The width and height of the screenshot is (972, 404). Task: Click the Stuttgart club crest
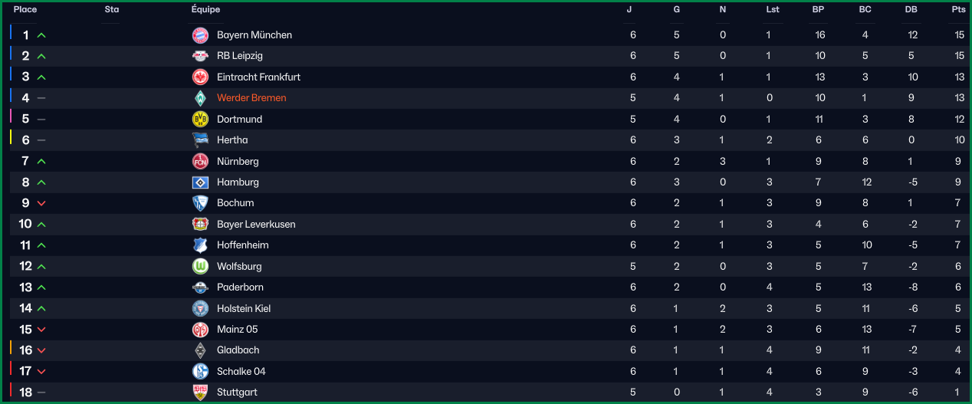(x=200, y=393)
